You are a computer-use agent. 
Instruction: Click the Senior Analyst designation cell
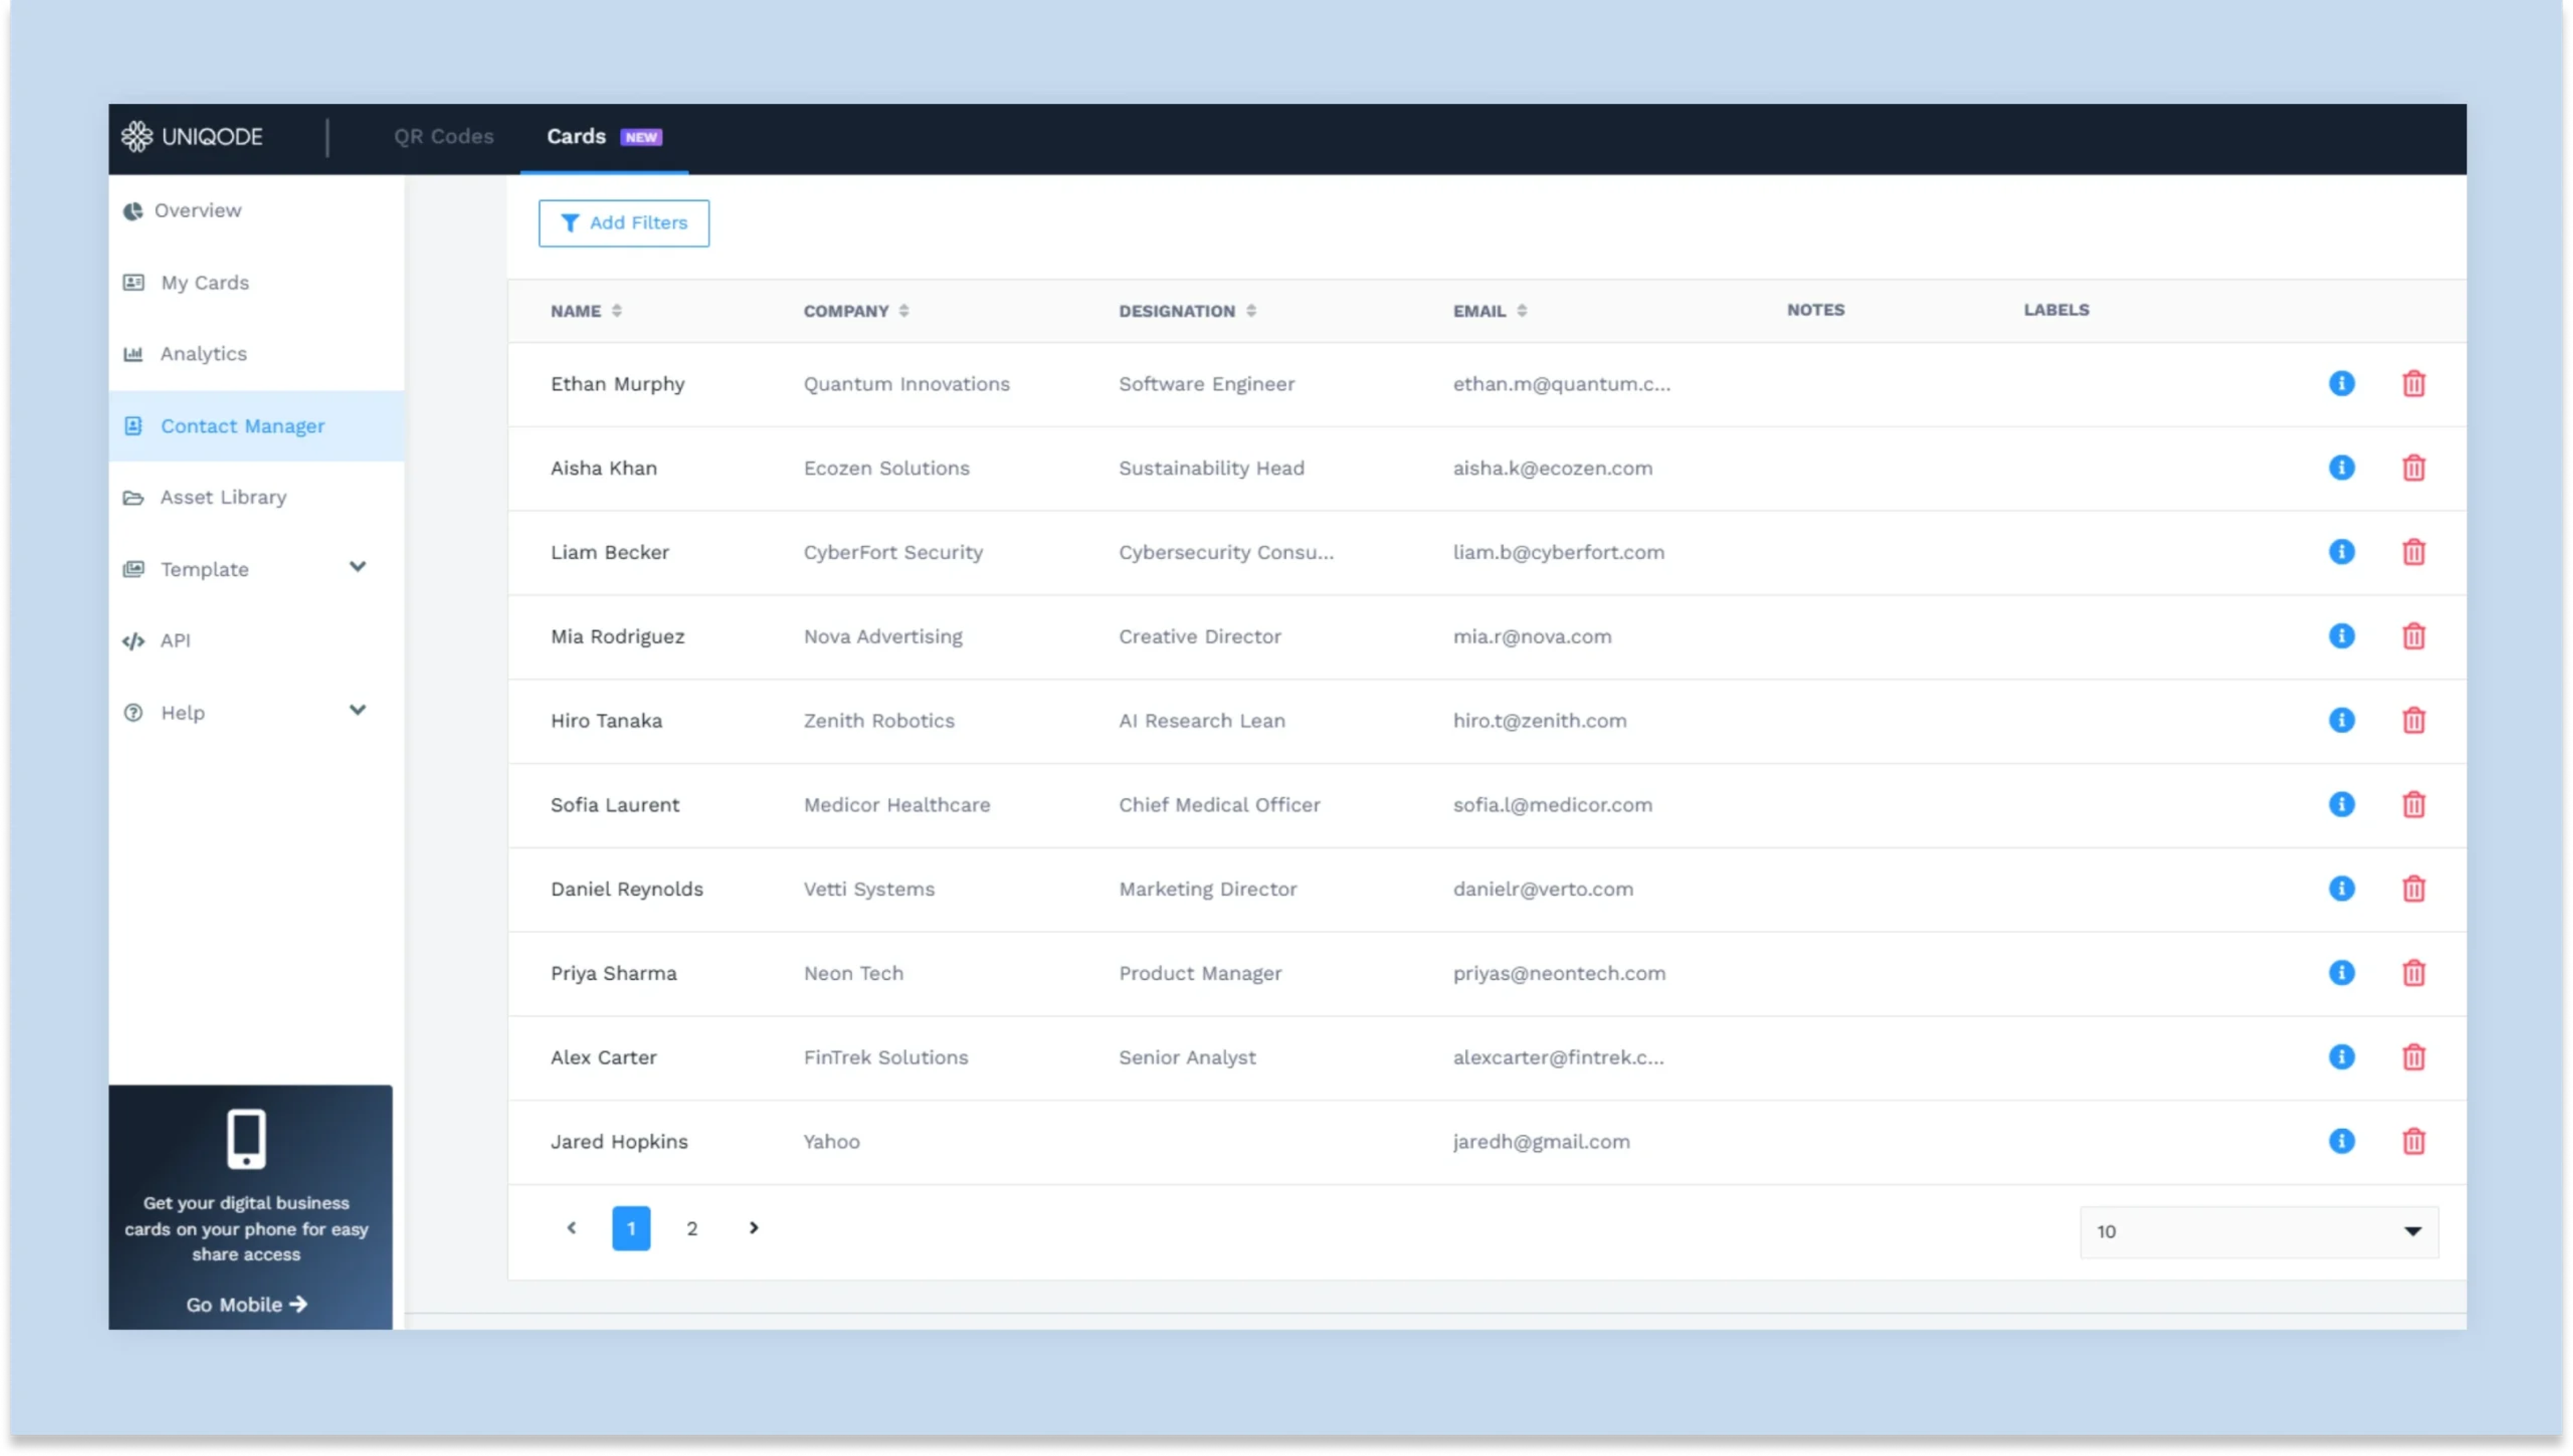pyautogui.click(x=1187, y=1057)
